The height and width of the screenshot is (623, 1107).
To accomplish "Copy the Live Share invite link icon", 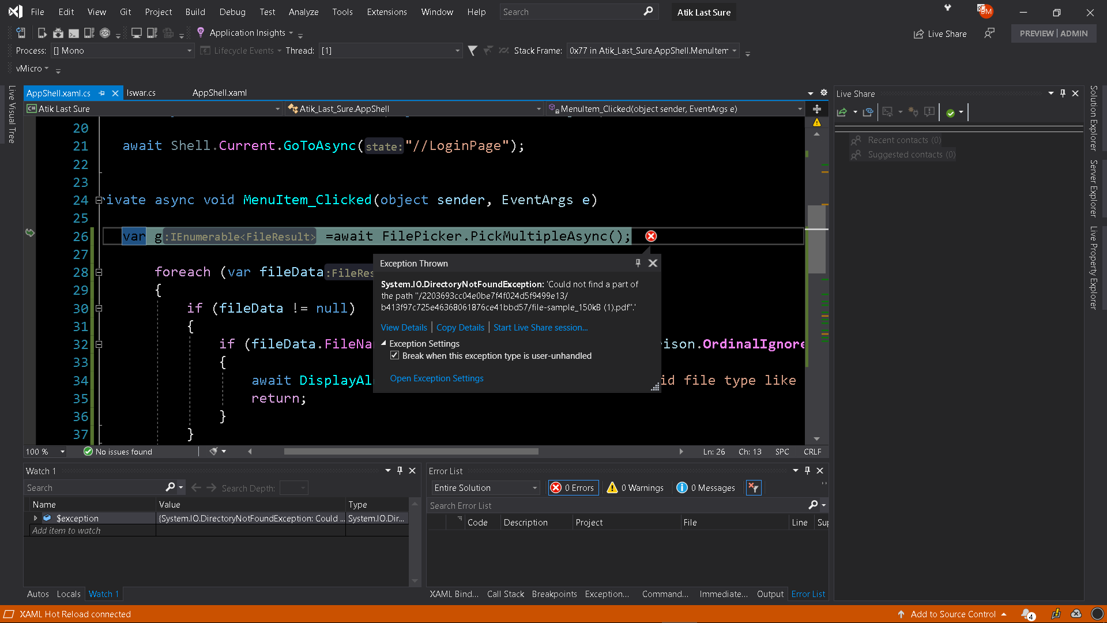I will [868, 112].
